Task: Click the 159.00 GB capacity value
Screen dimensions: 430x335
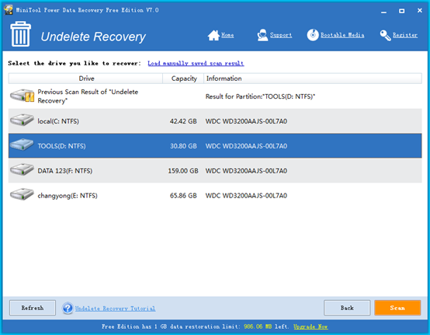Action: 183,171
